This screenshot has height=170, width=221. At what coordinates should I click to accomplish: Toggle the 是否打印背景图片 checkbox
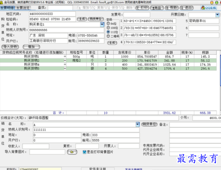pyautogui.click(x=85, y=152)
